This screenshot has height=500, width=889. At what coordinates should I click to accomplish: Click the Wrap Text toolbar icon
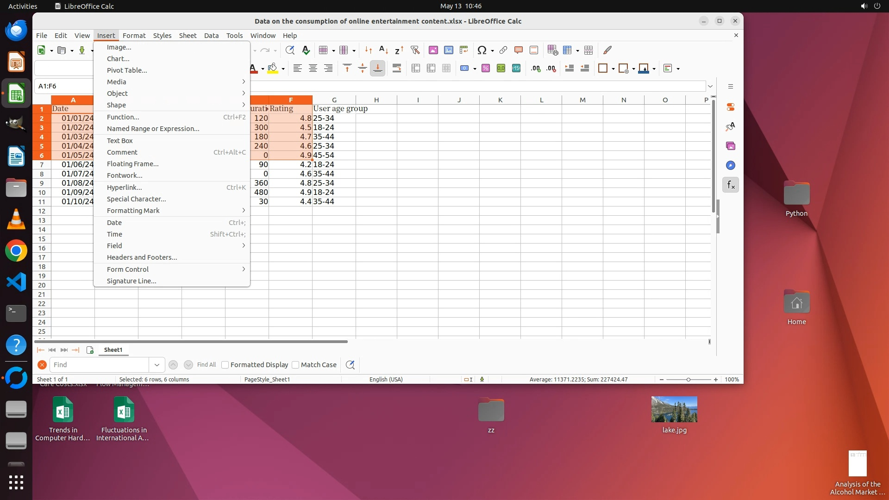coord(397,69)
